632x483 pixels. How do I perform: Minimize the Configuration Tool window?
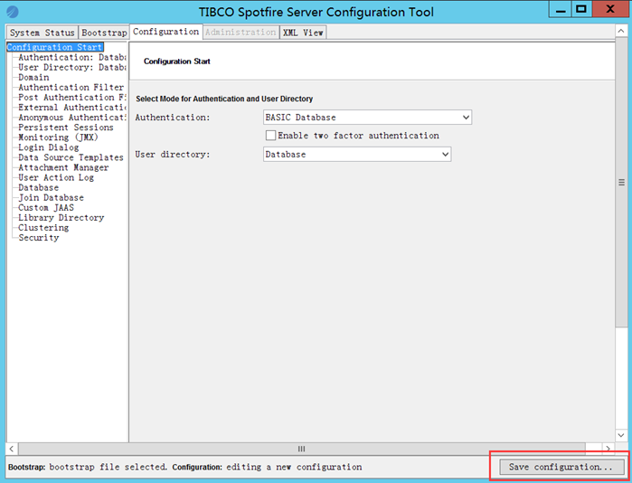pyautogui.click(x=561, y=10)
